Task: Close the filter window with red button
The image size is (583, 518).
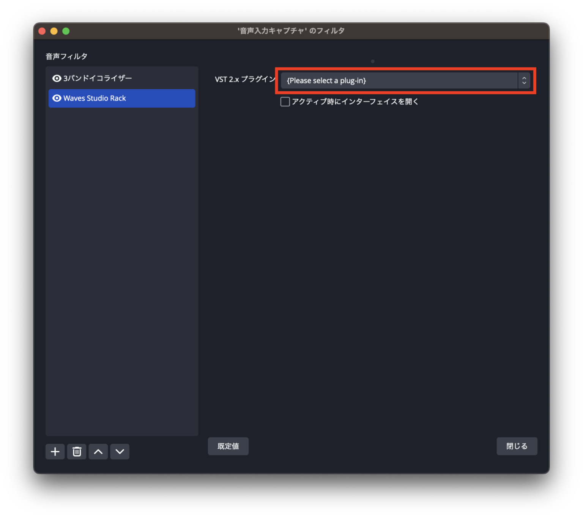Action: click(42, 31)
